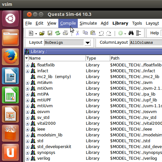
Task: Click the Name column header
Action: (x=57, y=58)
